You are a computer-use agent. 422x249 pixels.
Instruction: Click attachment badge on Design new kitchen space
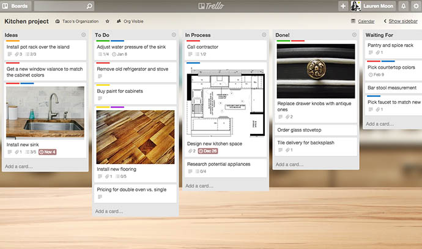point(191,151)
